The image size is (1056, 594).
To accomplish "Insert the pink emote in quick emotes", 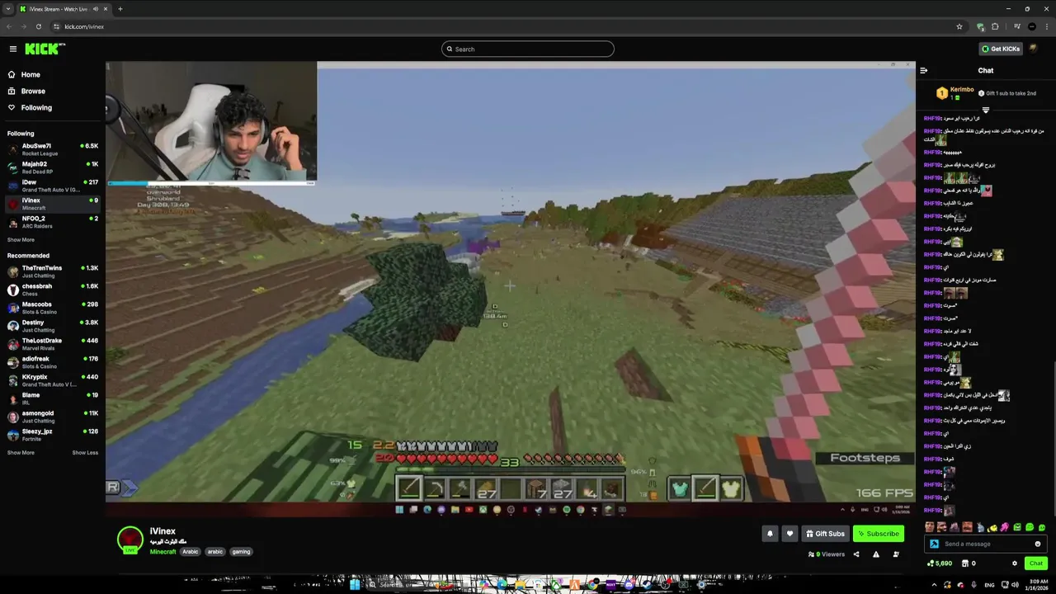I will point(1005,527).
